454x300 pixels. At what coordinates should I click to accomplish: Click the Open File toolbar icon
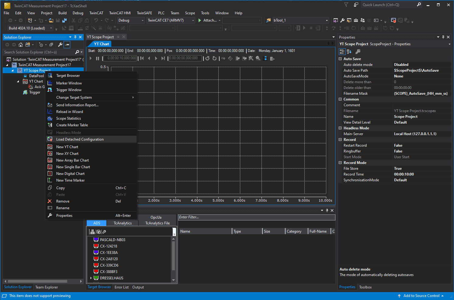(x=51, y=20)
